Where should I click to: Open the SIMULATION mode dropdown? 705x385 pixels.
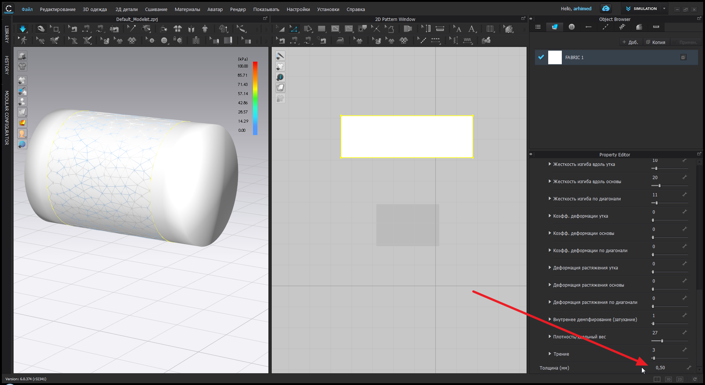664,8
